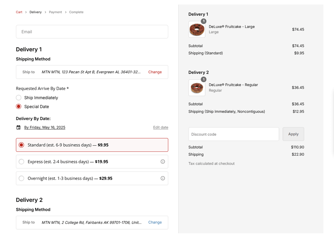Click $12.95 noncontiguous shipping amount

click(298, 112)
